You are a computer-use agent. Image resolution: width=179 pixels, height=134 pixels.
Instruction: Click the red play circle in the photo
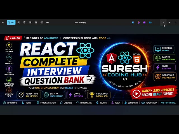click(136, 94)
